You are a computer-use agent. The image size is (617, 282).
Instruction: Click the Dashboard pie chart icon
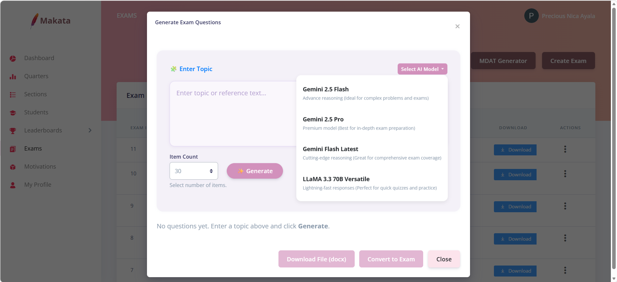(x=13, y=58)
